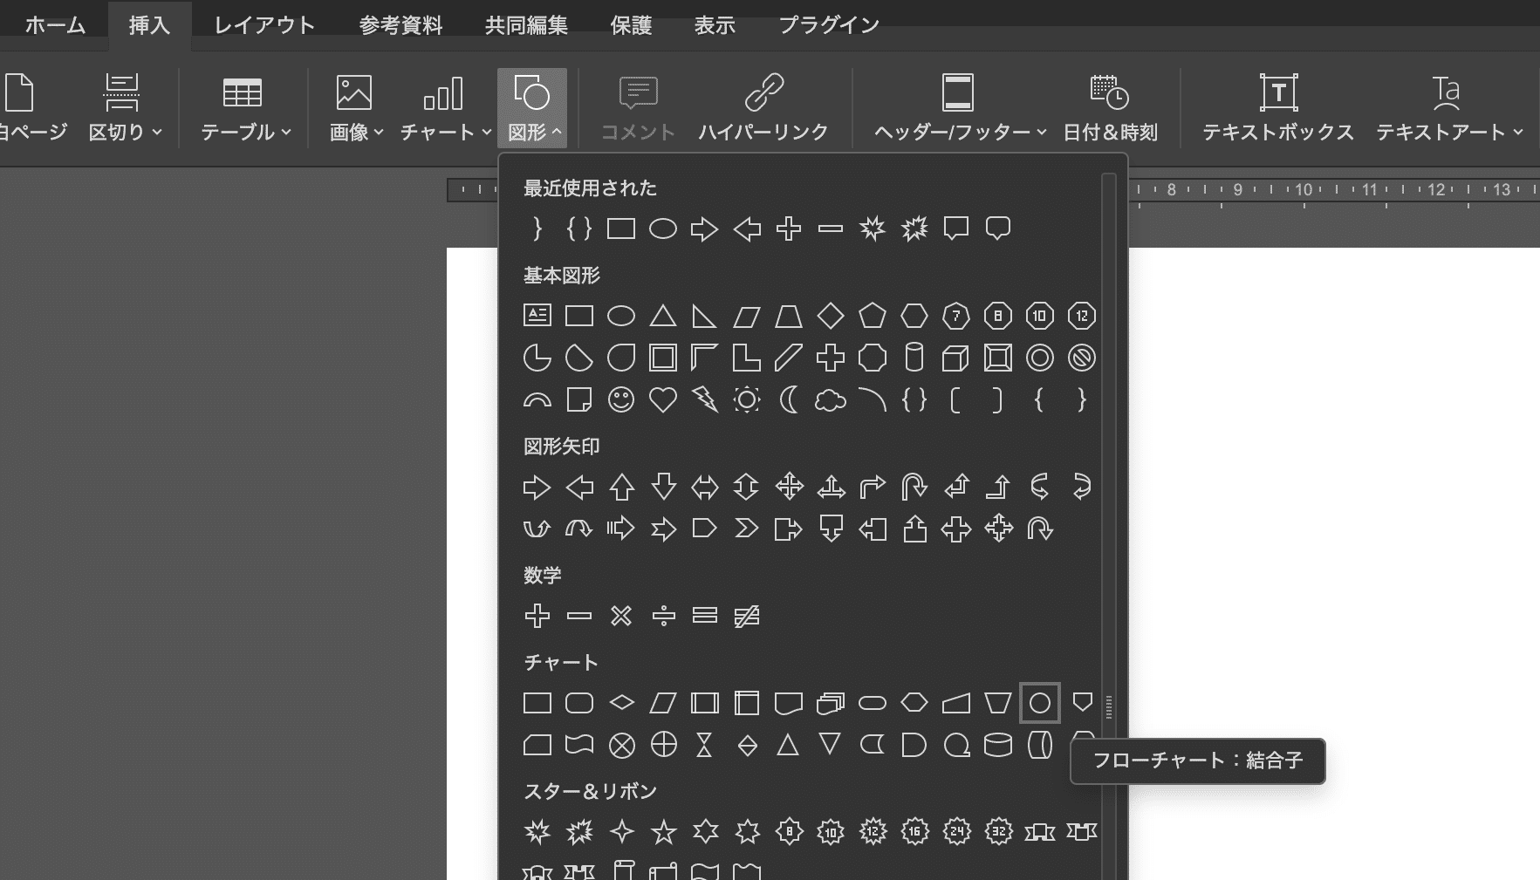Choose the crescent moon shape
The height and width of the screenshot is (880, 1540).
(x=789, y=400)
